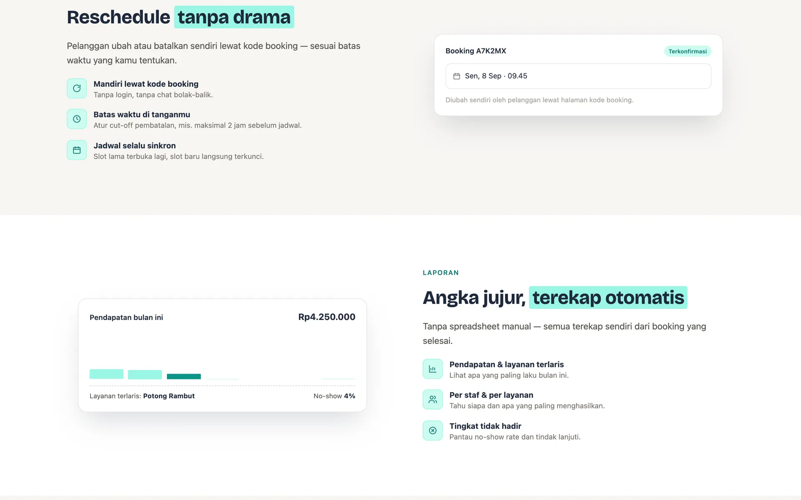Click Atur cut-off pembatalan description
This screenshot has height=500, width=801.
(197, 125)
